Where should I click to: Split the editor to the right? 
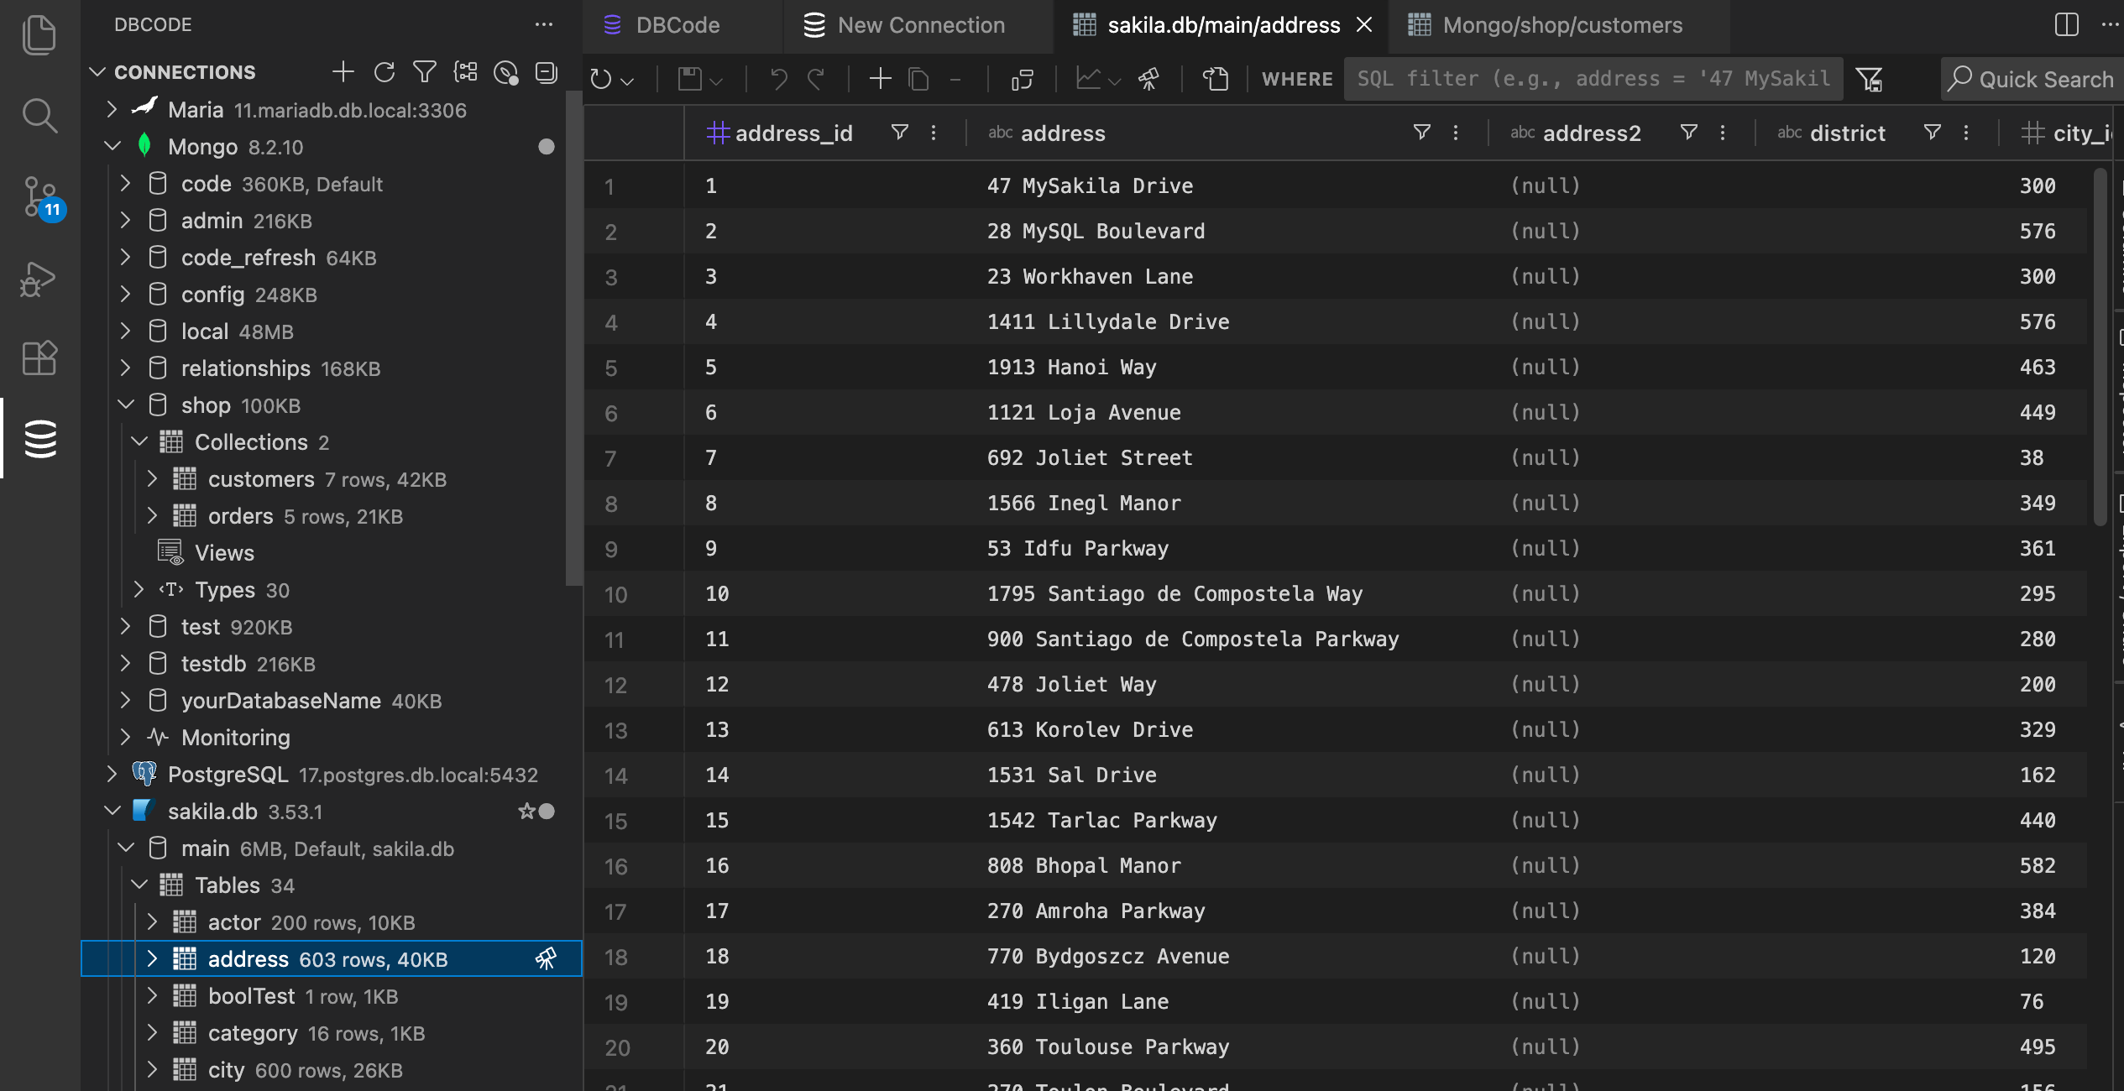2067,24
